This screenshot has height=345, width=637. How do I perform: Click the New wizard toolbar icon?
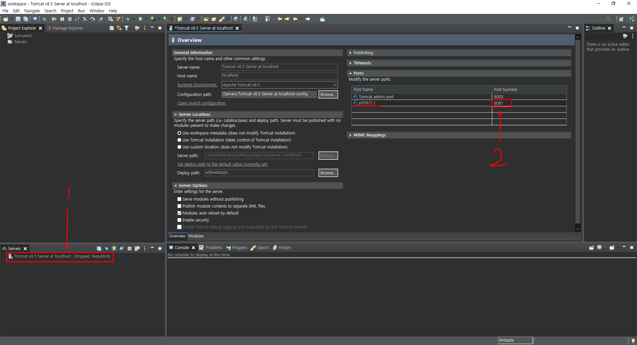click(x=6, y=19)
